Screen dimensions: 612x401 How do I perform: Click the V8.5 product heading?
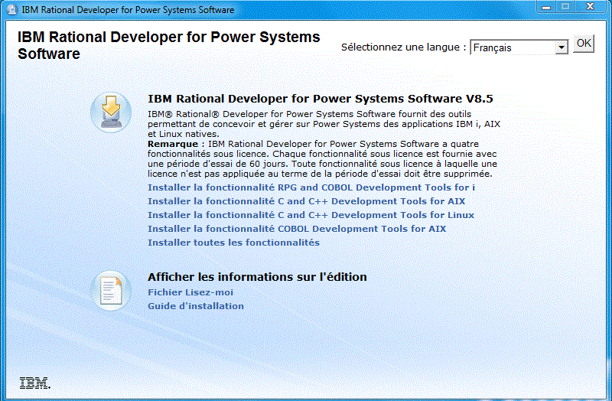(320, 99)
